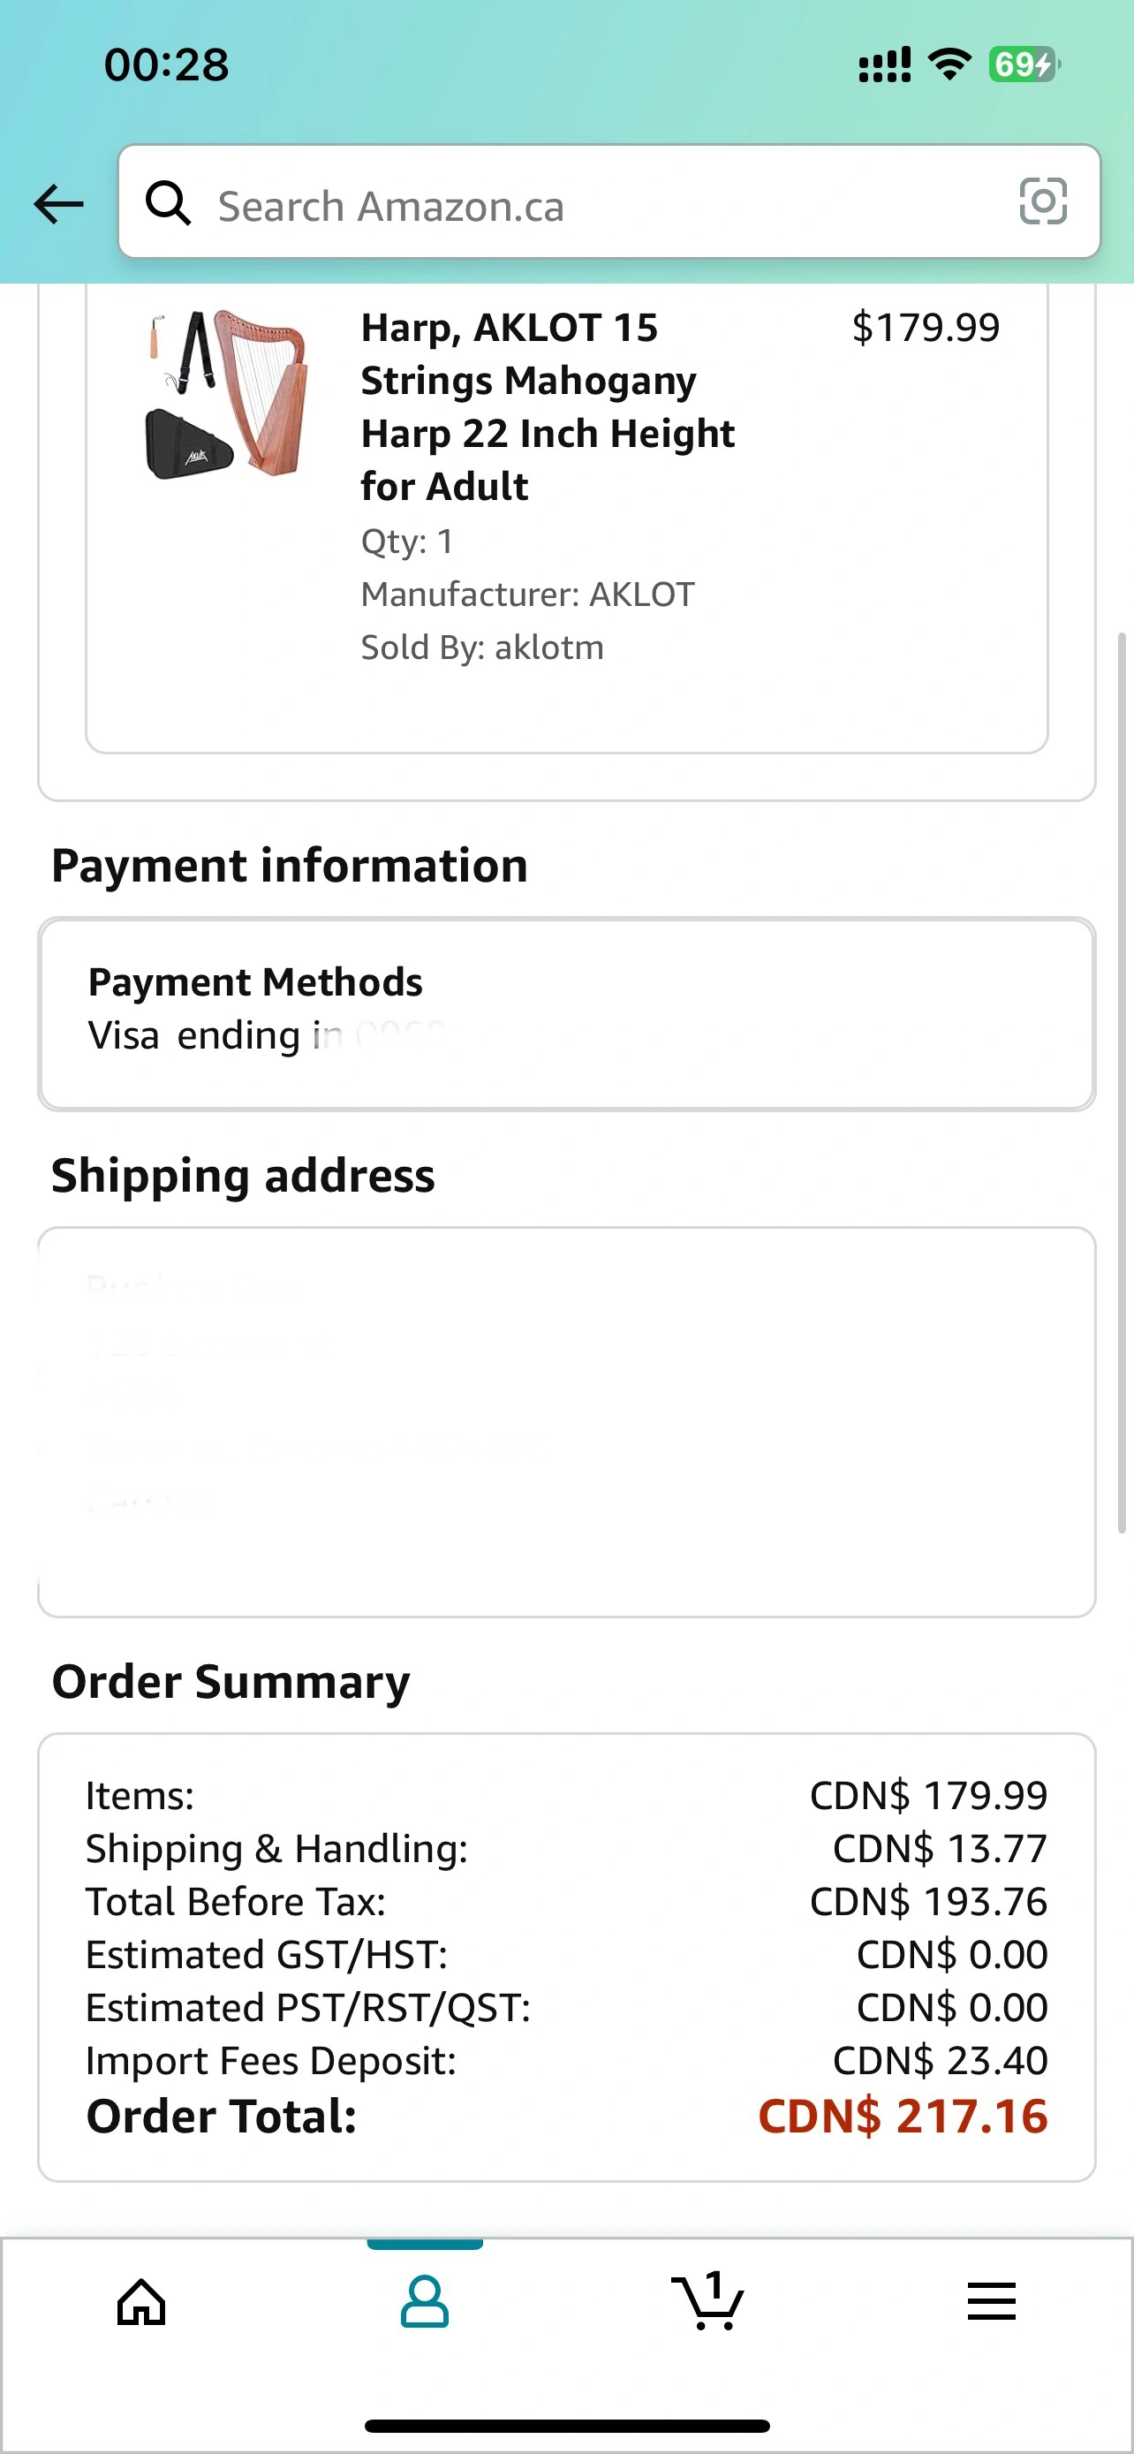This screenshot has width=1134, height=2454.
Task: Tap the Wi-Fi status icon
Action: click(x=949, y=64)
